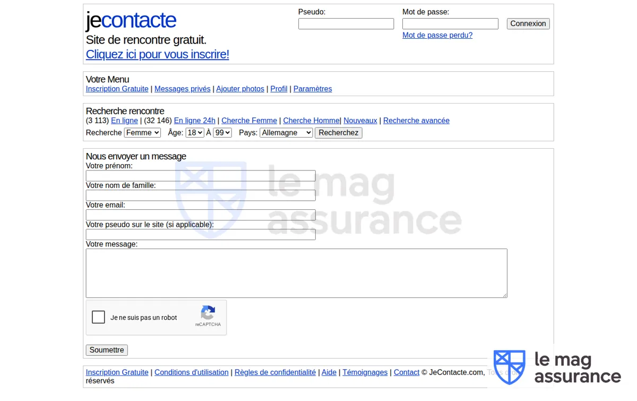This screenshot has width=637, height=401.
Task: Click the Votre message text area
Action: (x=296, y=273)
